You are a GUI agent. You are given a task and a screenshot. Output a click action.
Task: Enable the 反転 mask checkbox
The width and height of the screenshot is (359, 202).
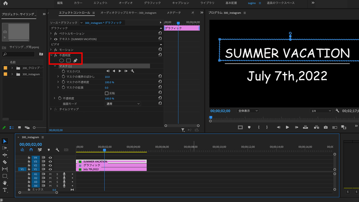[107, 93]
